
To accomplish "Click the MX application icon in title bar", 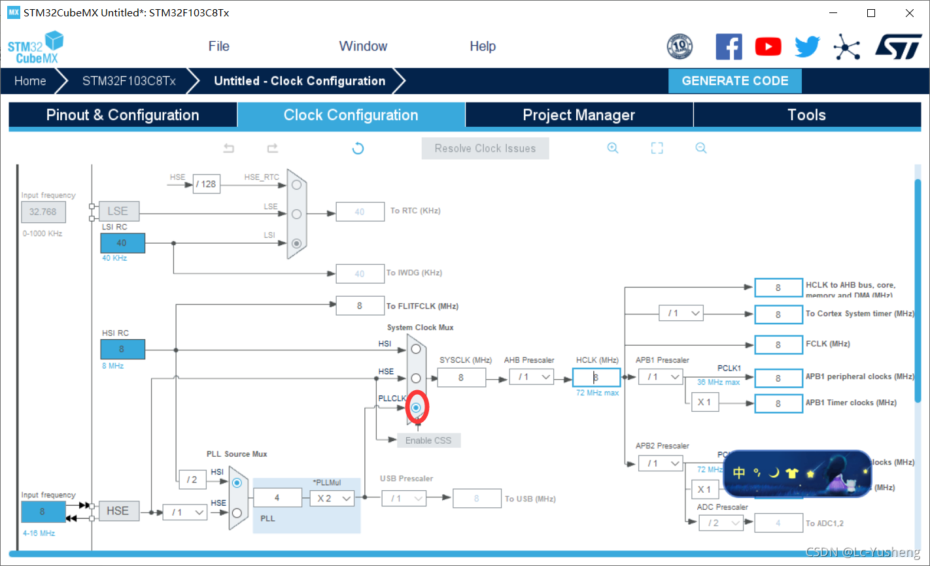I will pyautogui.click(x=14, y=12).
